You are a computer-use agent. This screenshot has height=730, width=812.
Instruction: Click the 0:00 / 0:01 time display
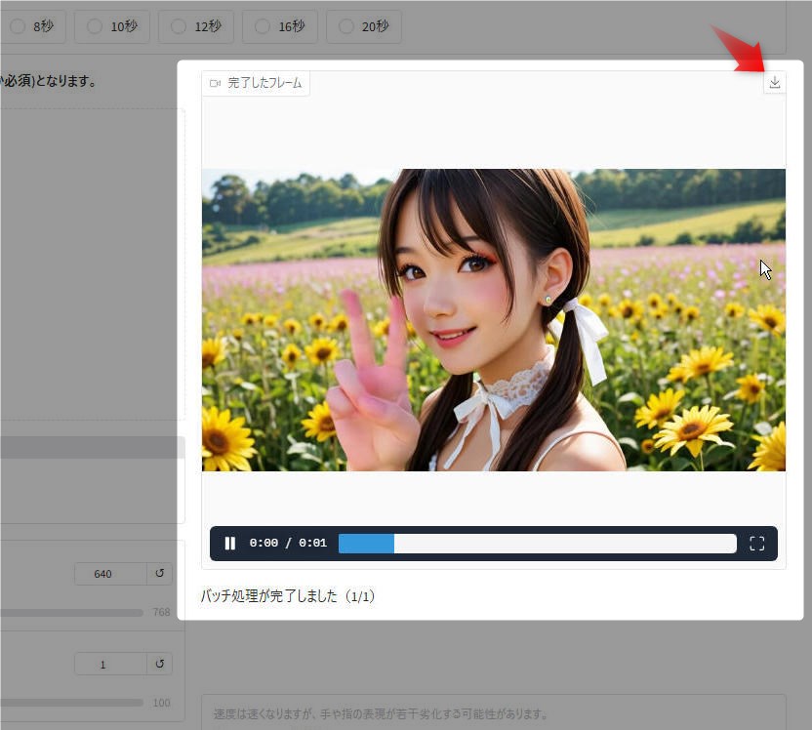tap(288, 544)
